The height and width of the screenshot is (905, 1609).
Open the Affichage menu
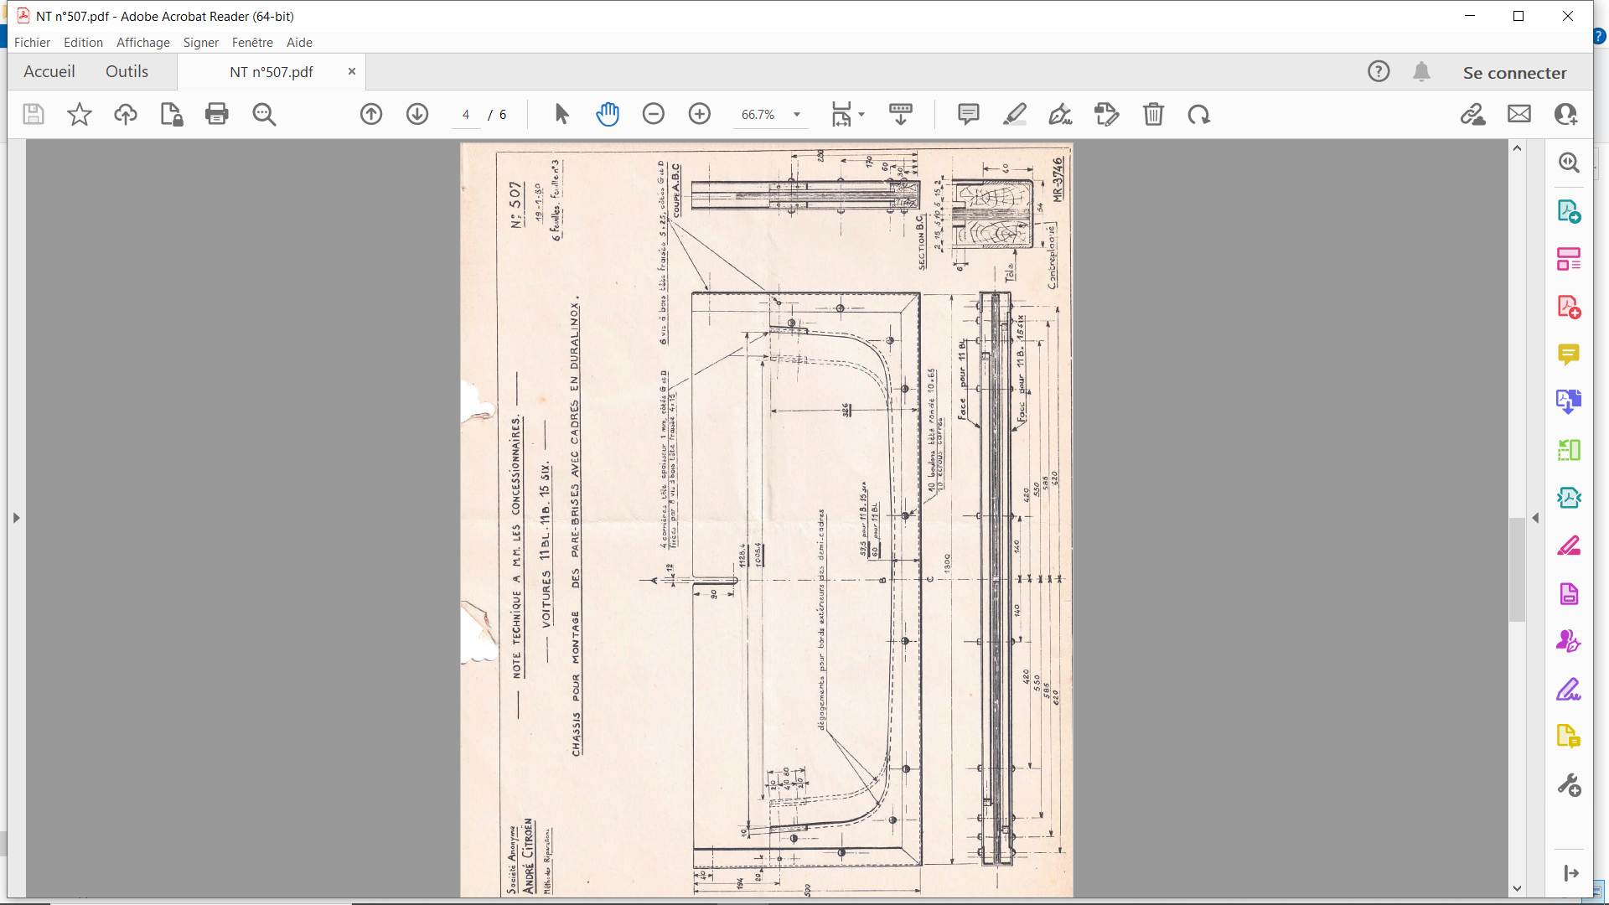click(142, 42)
